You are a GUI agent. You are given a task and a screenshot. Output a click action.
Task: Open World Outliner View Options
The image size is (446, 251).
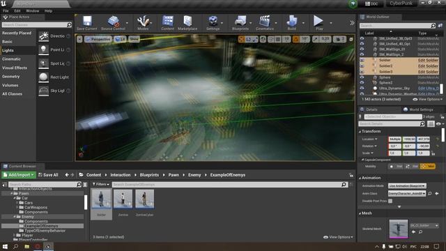coord(427,99)
